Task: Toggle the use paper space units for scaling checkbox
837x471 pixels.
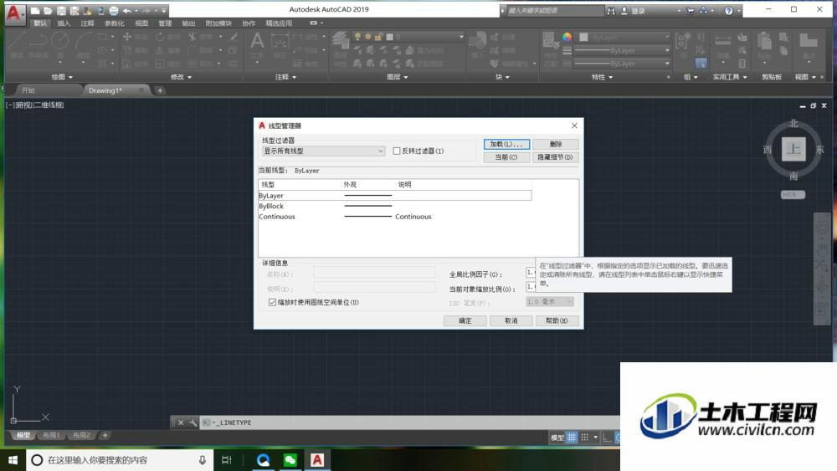Action: coord(272,303)
